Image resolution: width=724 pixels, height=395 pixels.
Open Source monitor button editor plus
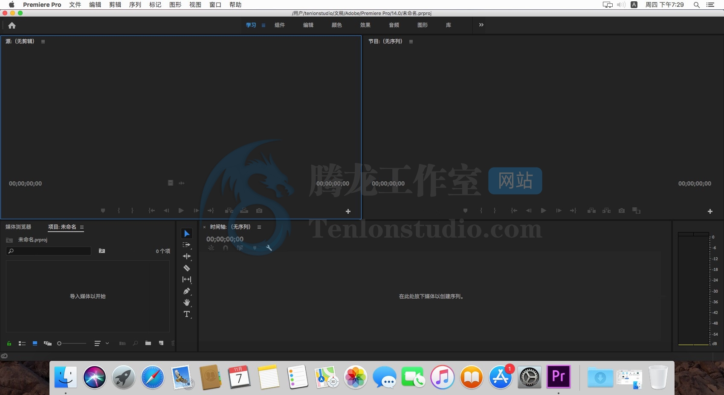pyautogui.click(x=348, y=211)
